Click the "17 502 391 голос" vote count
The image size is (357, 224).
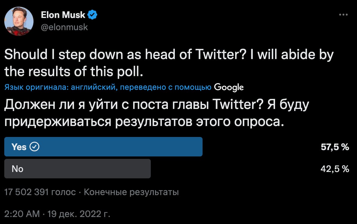[40, 192]
